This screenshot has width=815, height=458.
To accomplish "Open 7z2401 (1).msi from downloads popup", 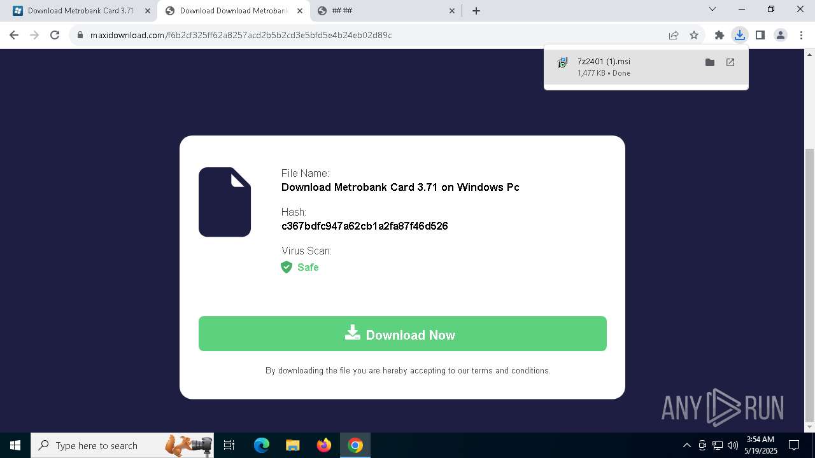I will point(730,62).
